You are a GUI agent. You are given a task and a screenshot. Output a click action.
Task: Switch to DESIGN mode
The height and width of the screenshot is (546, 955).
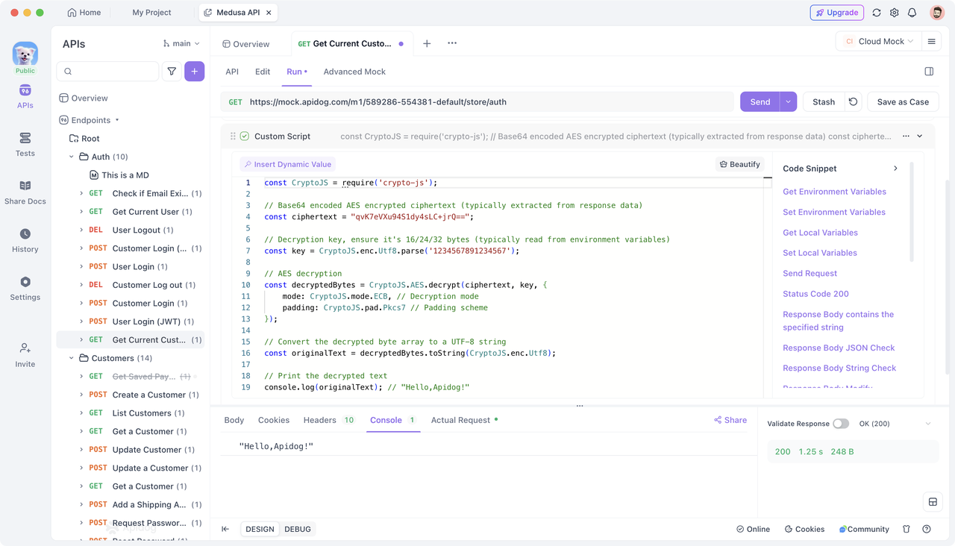coord(260,529)
